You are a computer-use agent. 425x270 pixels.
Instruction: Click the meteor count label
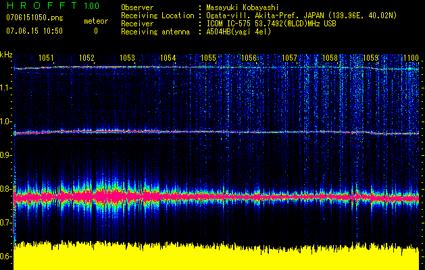(96, 21)
